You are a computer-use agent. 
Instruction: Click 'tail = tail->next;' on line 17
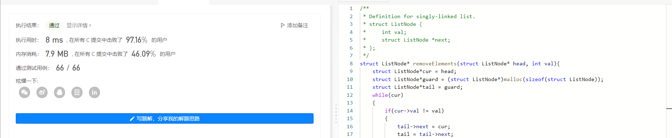(425, 134)
